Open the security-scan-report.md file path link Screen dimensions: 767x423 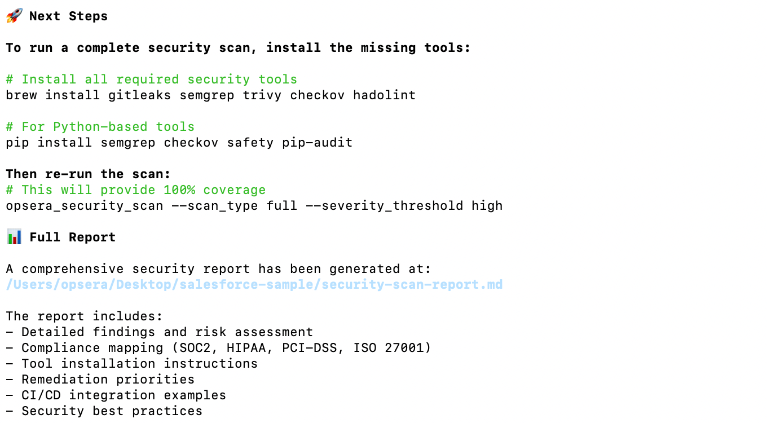pos(254,284)
